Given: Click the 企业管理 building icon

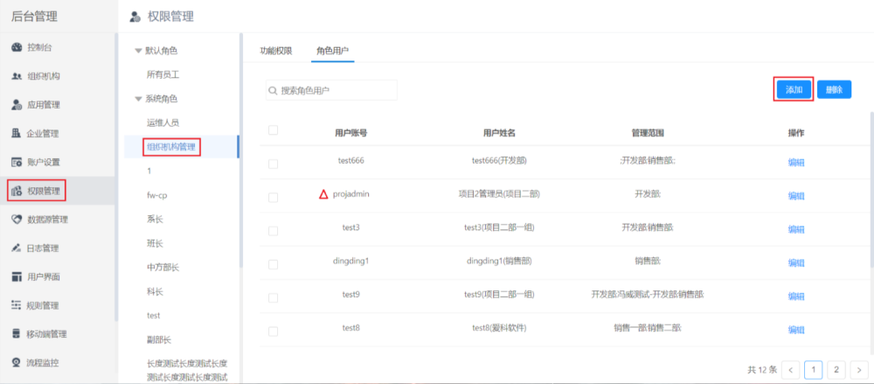Looking at the screenshot, I should point(17,134).
